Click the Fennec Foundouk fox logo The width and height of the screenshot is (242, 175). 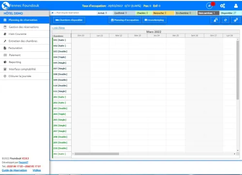click(x=5, y=6)
